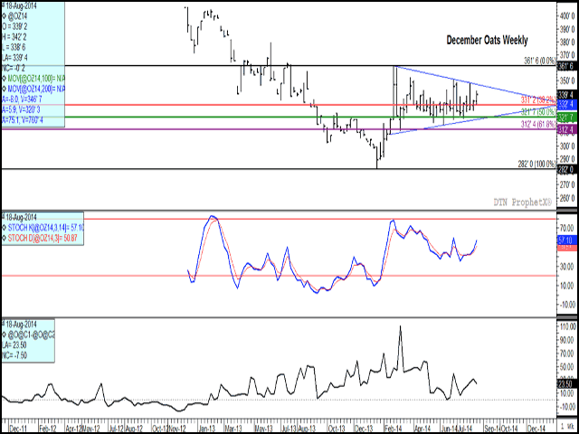The height and width of the screenshot is (434, 579).
Task: Click the 110.00 label on spread axis
Action: 567,326
